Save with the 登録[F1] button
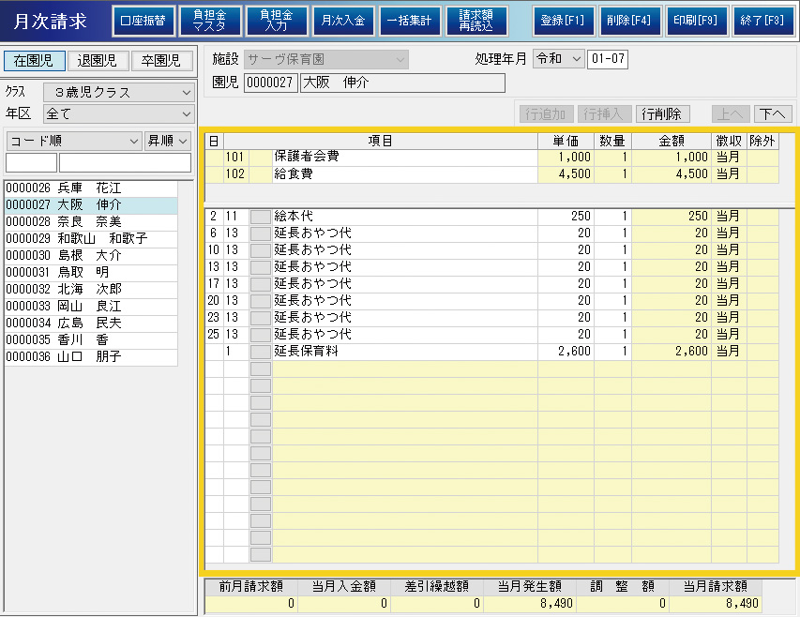800x617 pixels. click(x=563, y=21)
